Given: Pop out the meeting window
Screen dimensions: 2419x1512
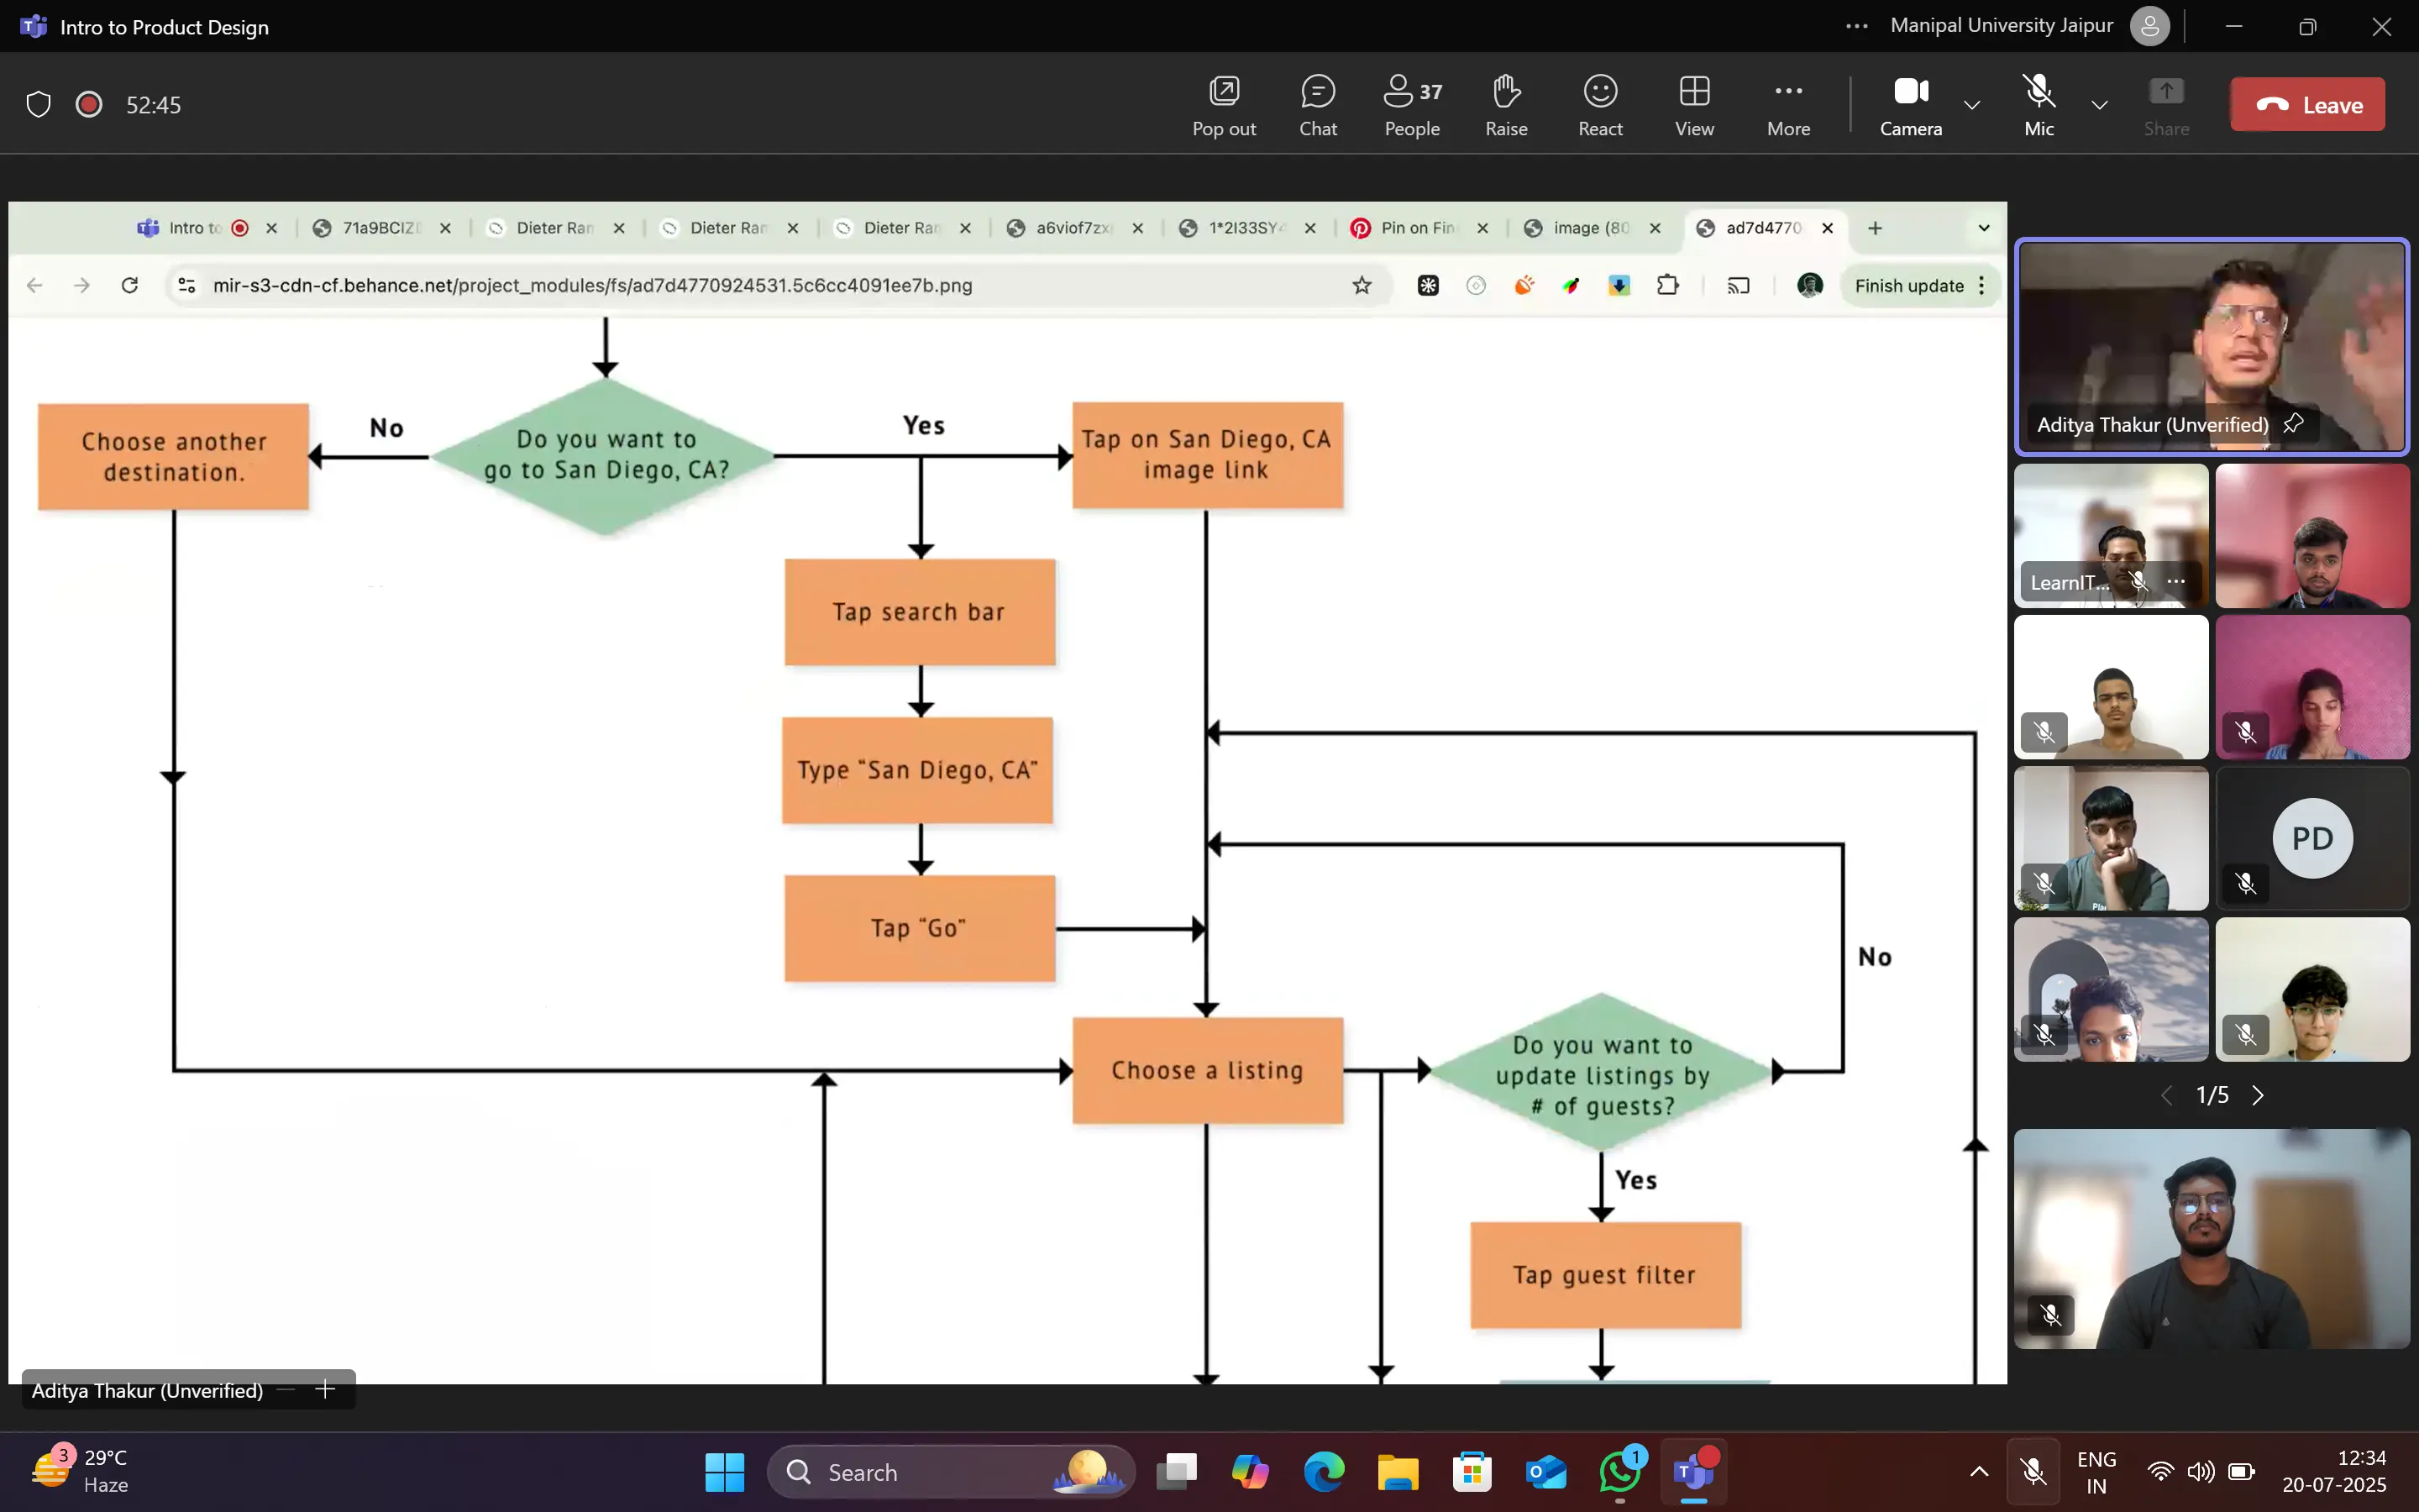Looking at the screenshot, I should pyautogui.click(x=1224, y=103).
